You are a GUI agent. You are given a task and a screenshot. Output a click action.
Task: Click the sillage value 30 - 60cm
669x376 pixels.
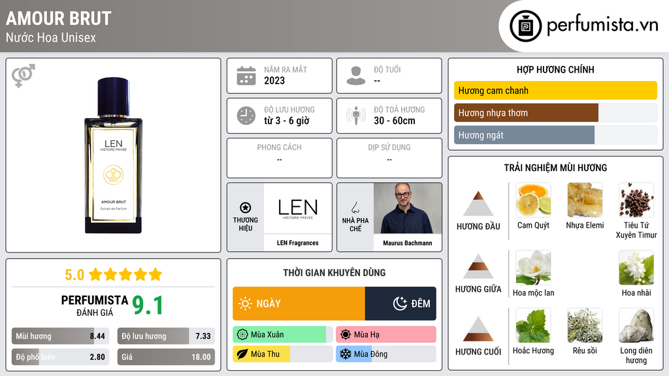394,121
